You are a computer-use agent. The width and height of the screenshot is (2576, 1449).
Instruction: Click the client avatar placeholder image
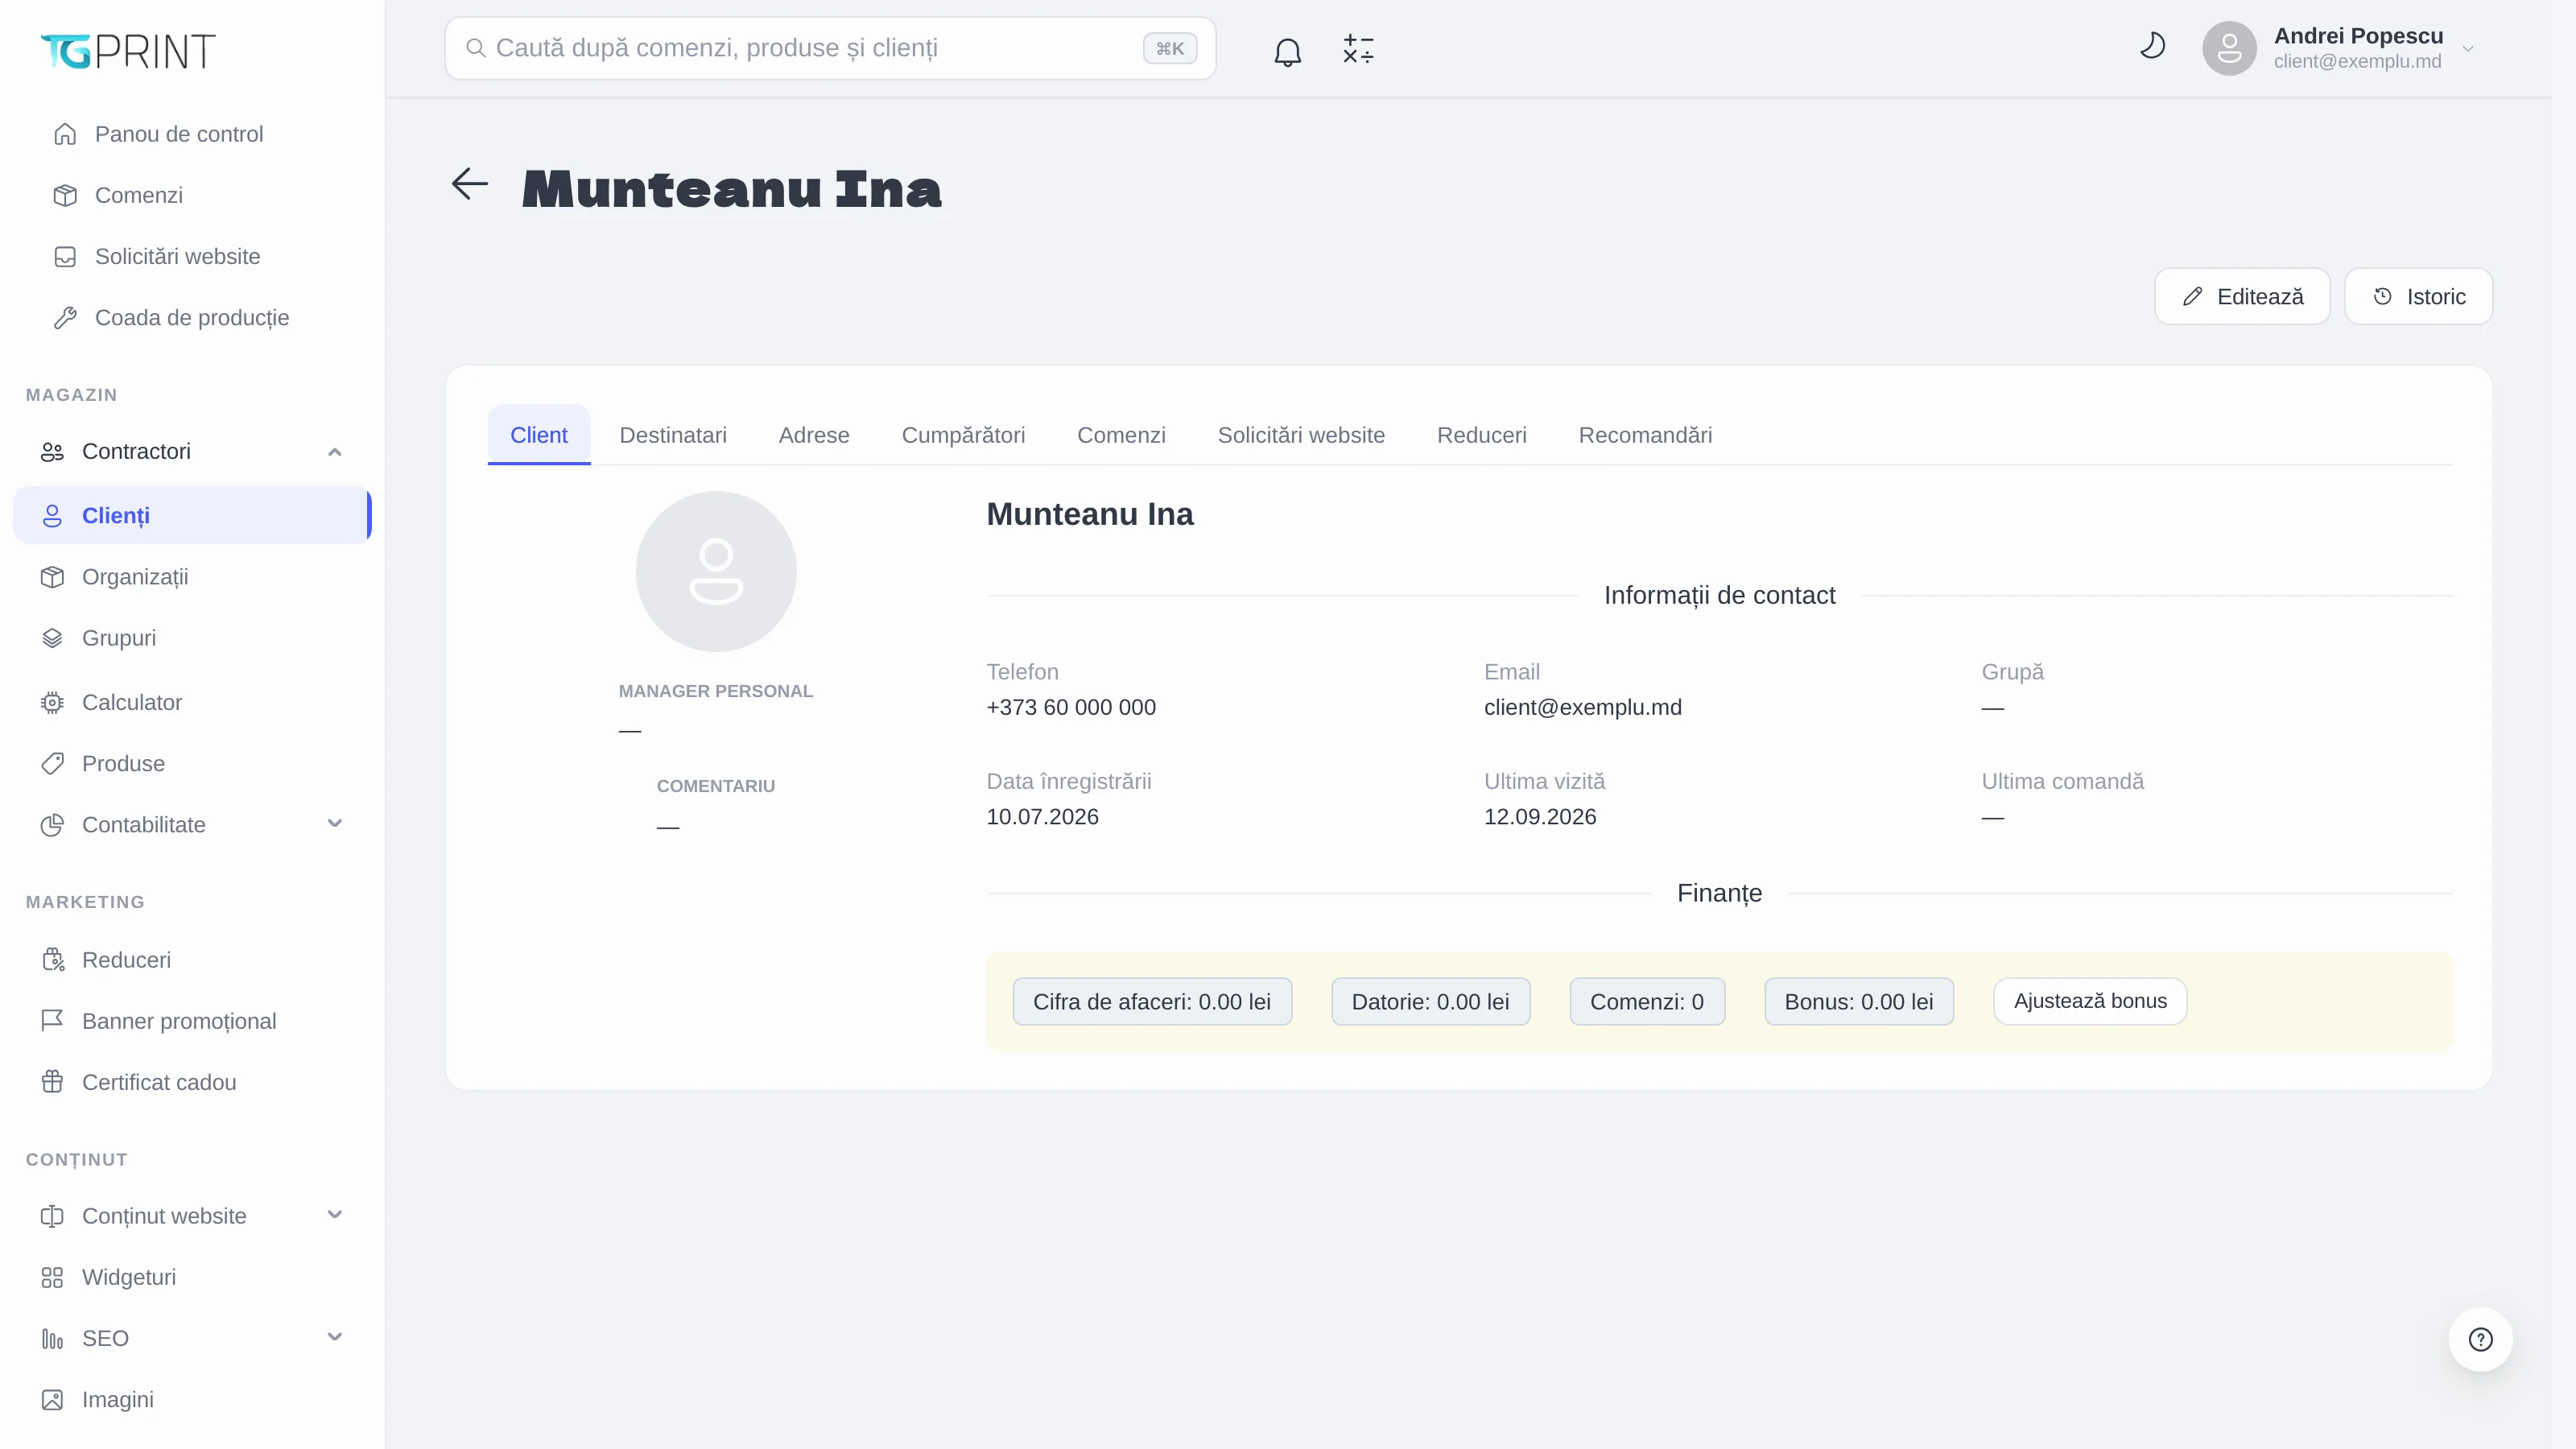716,571
